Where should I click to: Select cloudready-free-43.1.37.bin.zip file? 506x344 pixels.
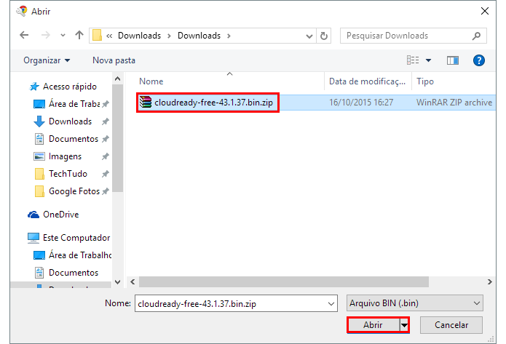point(213,103)
